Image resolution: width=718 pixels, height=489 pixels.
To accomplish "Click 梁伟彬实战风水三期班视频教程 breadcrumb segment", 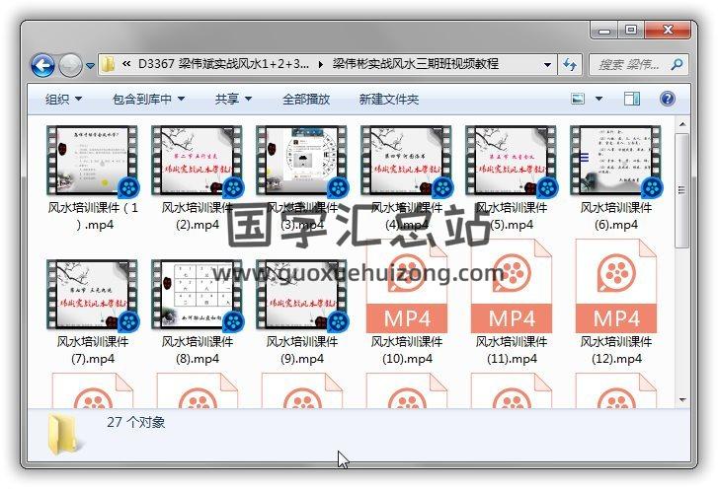I will coord(415,65).
